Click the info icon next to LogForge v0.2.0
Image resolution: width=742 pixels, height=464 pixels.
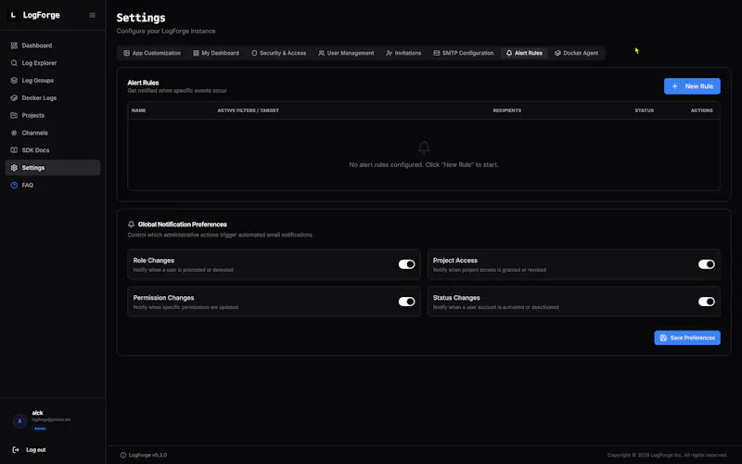click(123, 455)
